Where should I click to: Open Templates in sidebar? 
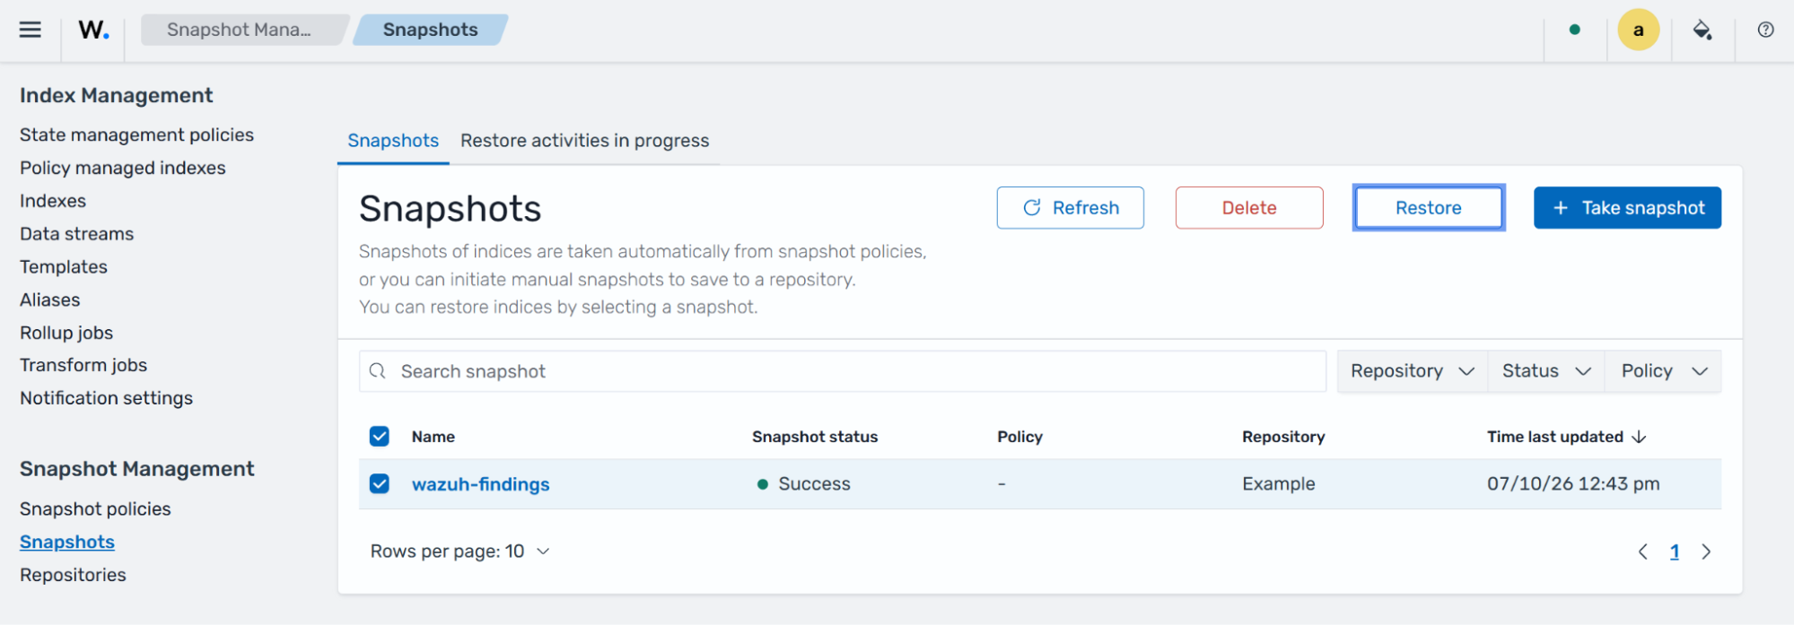point(64,267)
